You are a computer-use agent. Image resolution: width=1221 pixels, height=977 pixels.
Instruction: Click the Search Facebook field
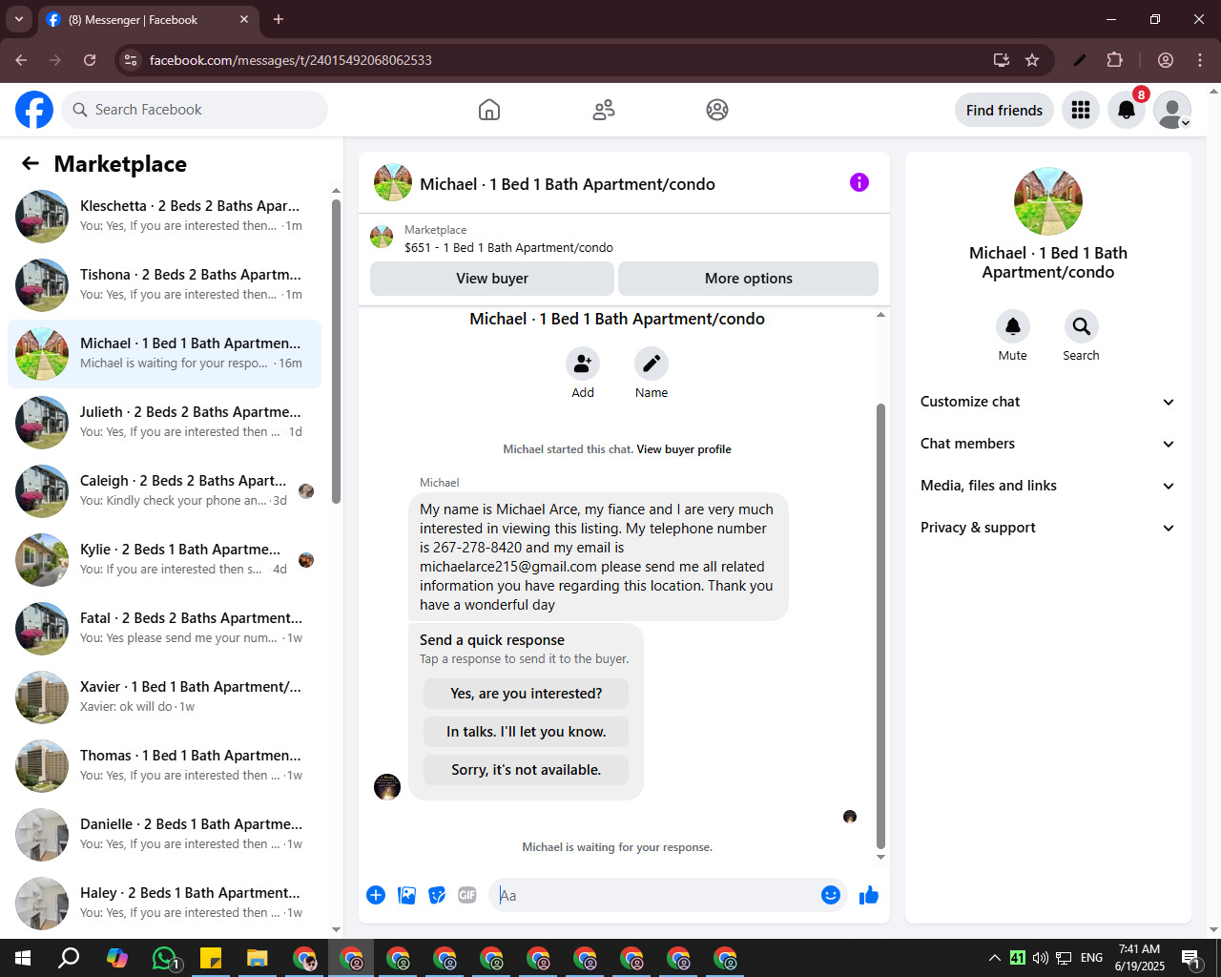pos(195,110)
